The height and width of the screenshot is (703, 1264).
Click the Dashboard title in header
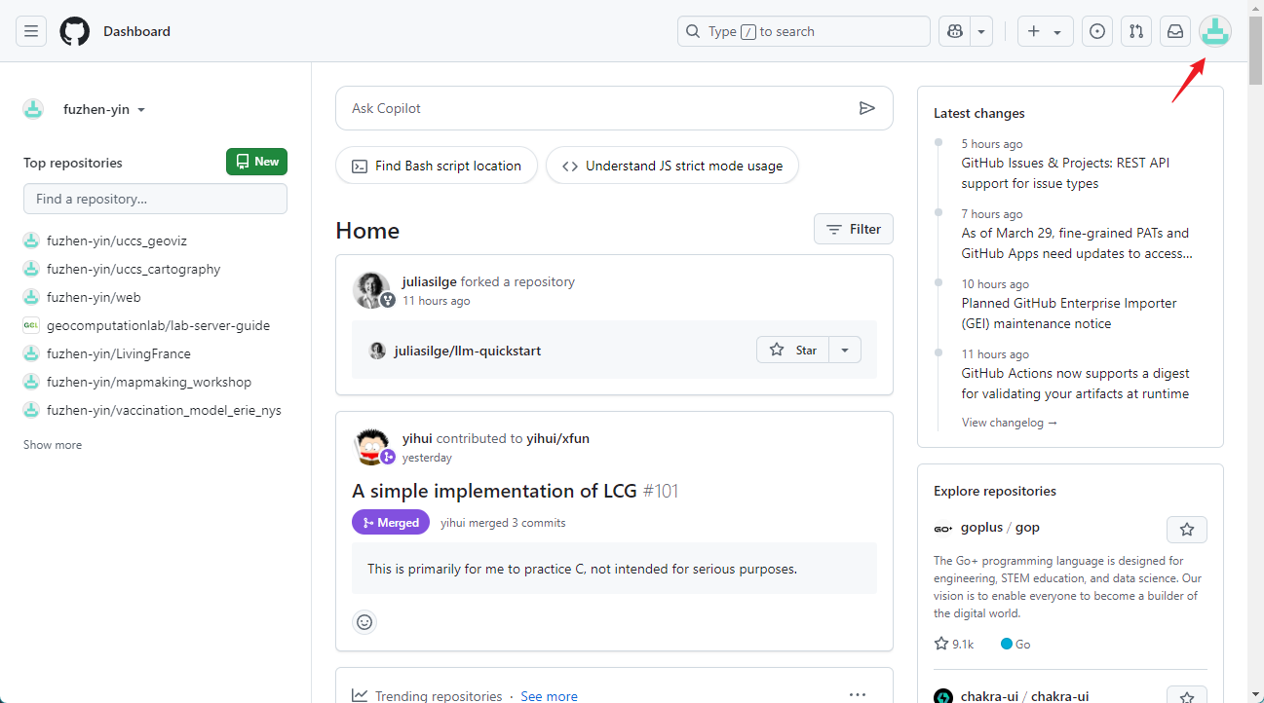pyautogui.click(x=136, y=31)
